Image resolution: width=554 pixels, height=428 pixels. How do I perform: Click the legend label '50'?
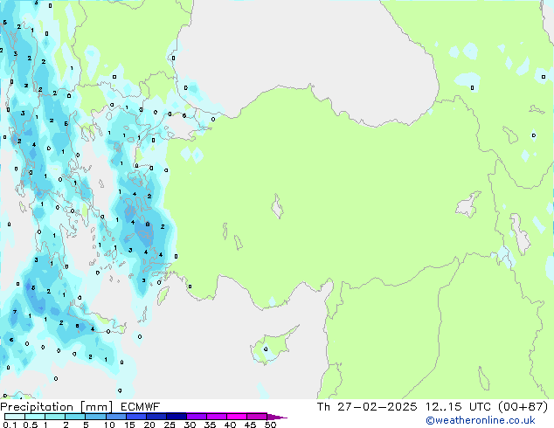(270, 425)
